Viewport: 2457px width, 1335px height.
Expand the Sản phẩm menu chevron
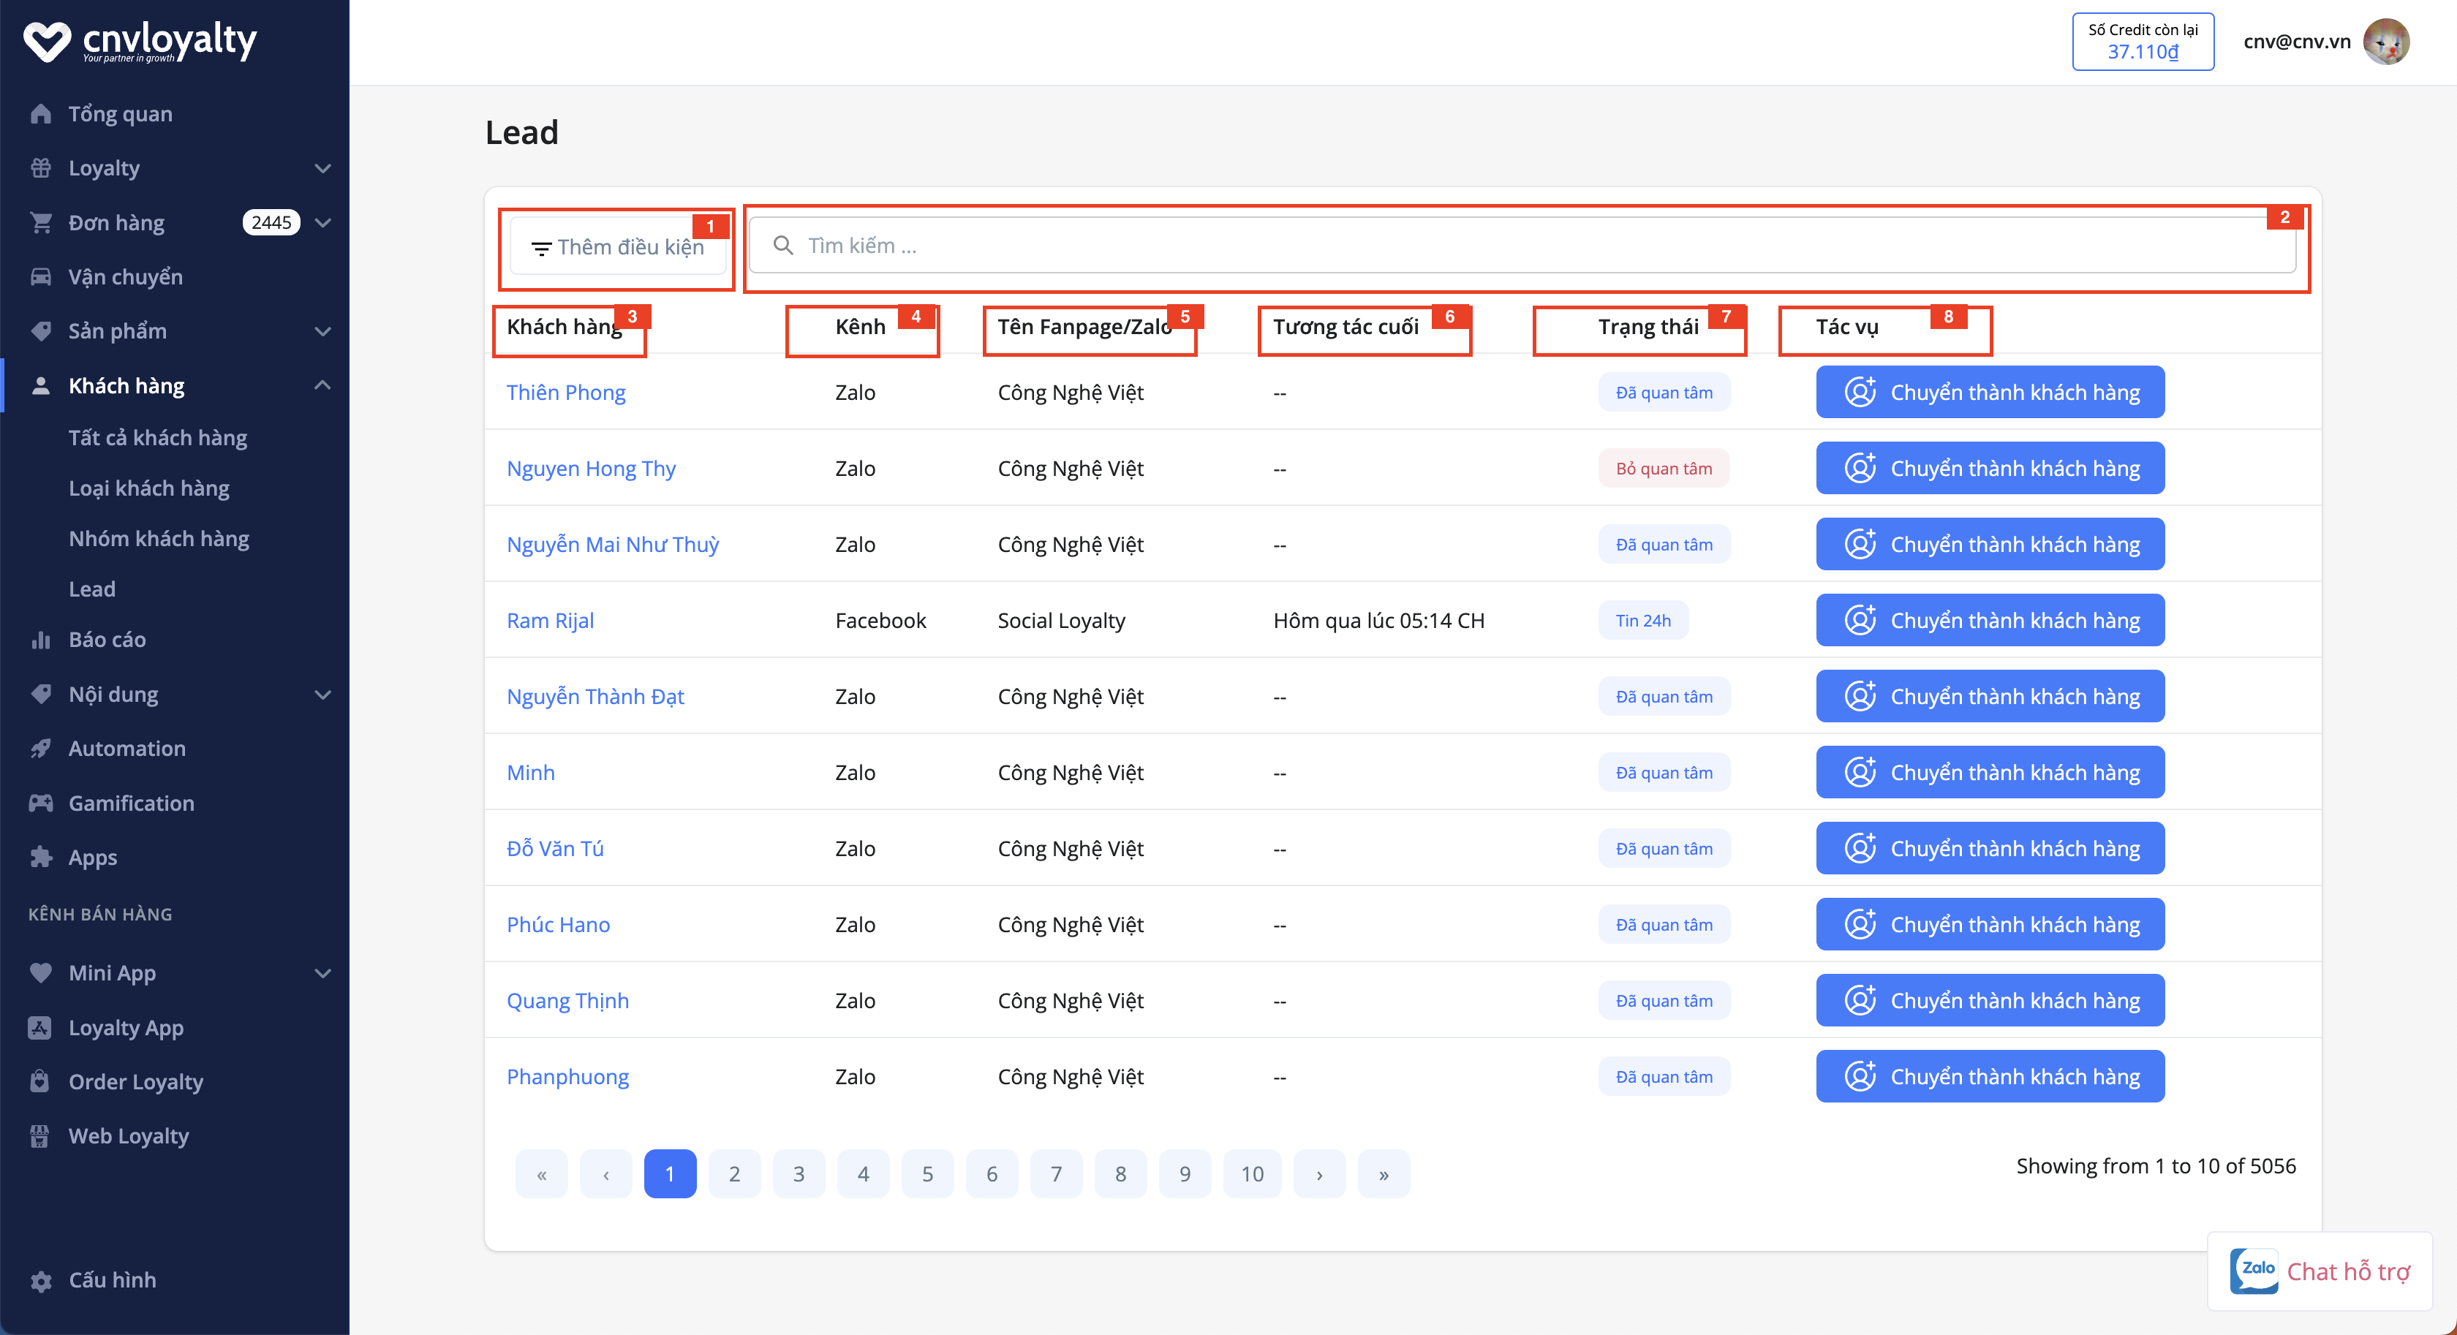coord(322,331)
